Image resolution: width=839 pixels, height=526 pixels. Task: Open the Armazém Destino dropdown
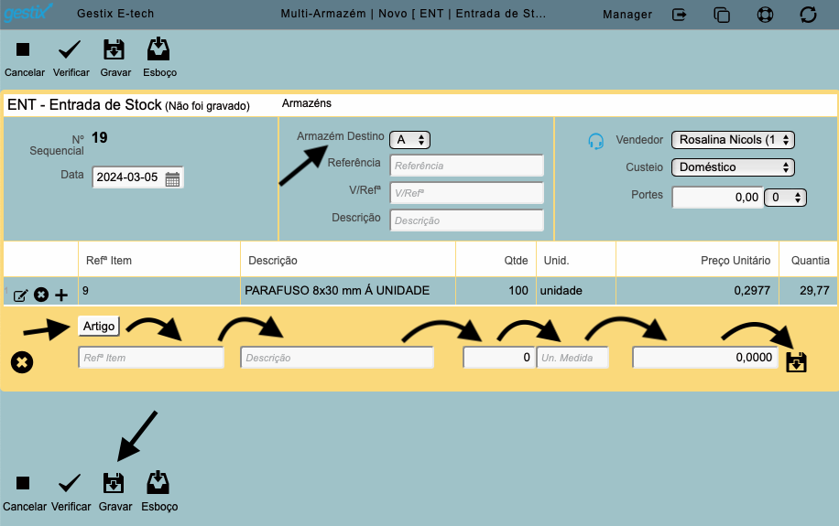[409, 140]
